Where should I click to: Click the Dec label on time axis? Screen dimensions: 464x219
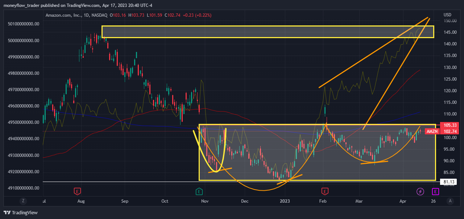tap(244, 201)
